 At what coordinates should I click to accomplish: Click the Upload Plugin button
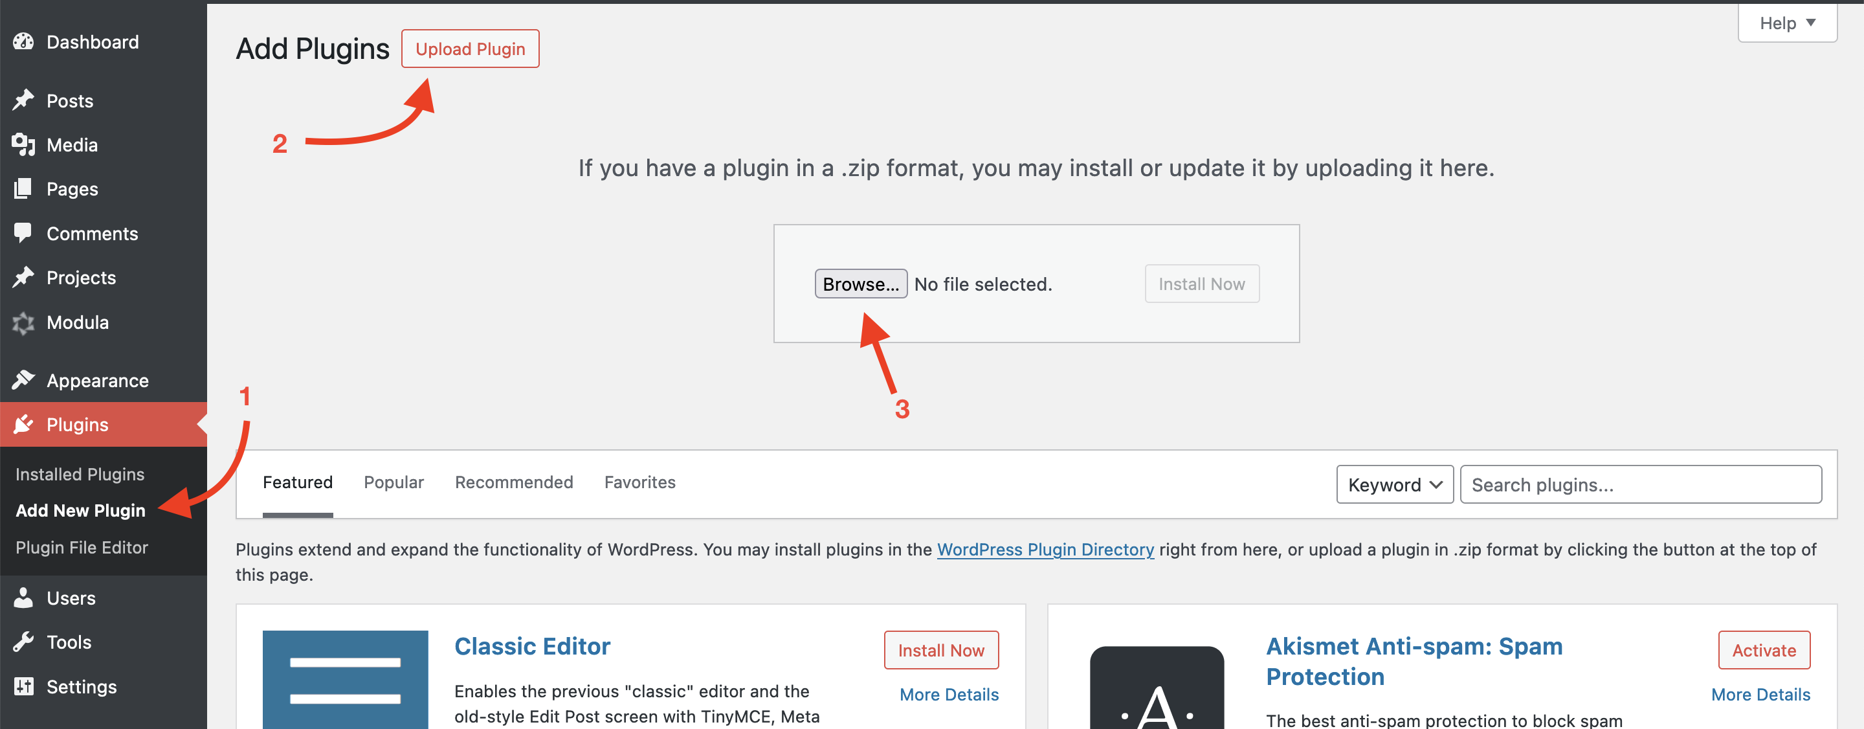(471, 49)
